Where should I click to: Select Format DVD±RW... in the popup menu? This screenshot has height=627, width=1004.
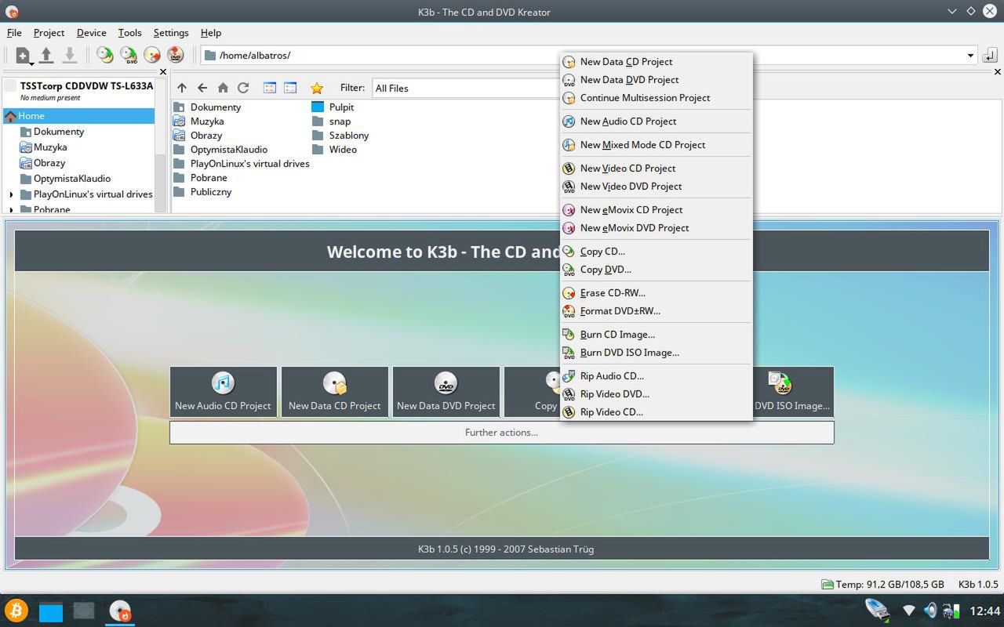coord(657,311)
